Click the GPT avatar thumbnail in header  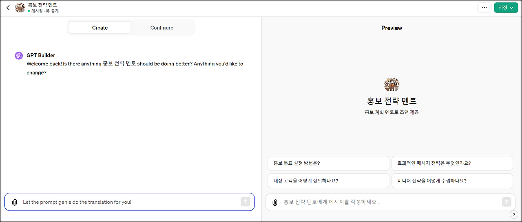pos(20,8)
